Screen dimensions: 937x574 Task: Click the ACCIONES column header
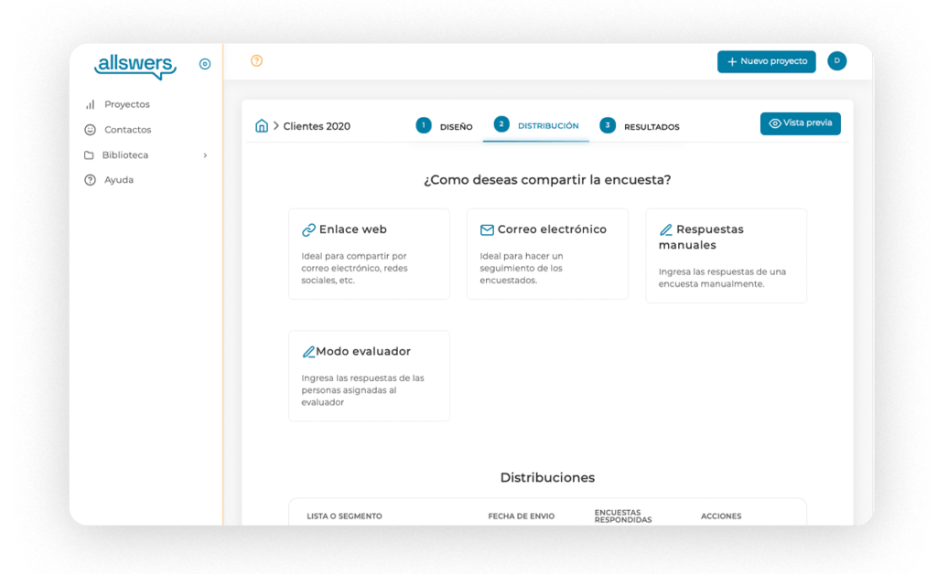point(721,516)
